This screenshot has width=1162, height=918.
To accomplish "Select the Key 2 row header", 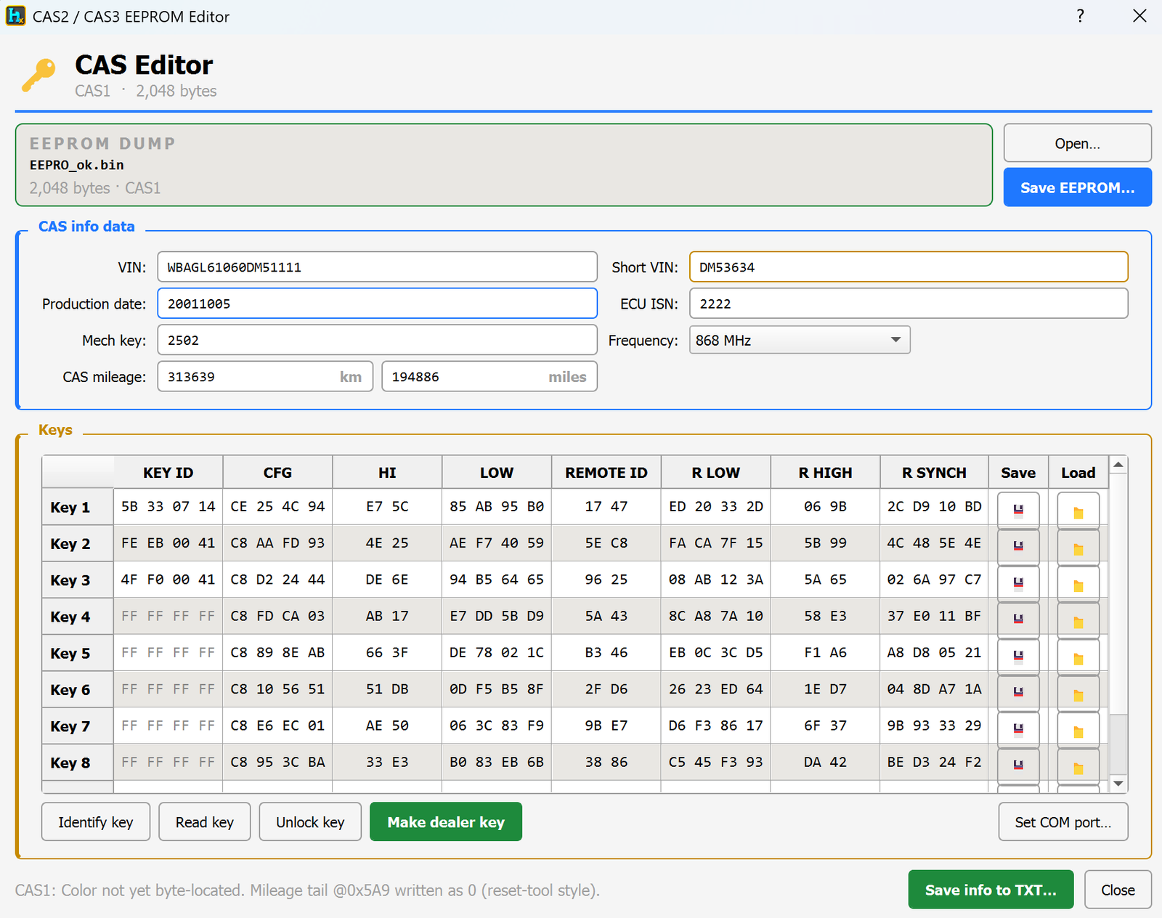I will pos(78,543).
